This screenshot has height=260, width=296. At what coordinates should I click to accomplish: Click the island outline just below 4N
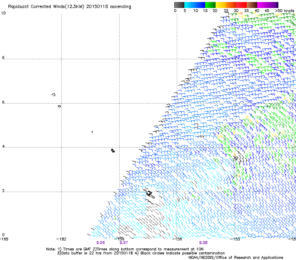[113, 150]
